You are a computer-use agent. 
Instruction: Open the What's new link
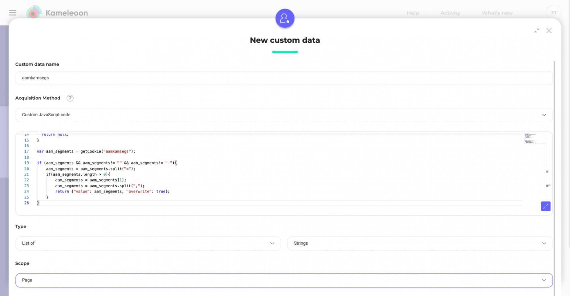point(497,13)
